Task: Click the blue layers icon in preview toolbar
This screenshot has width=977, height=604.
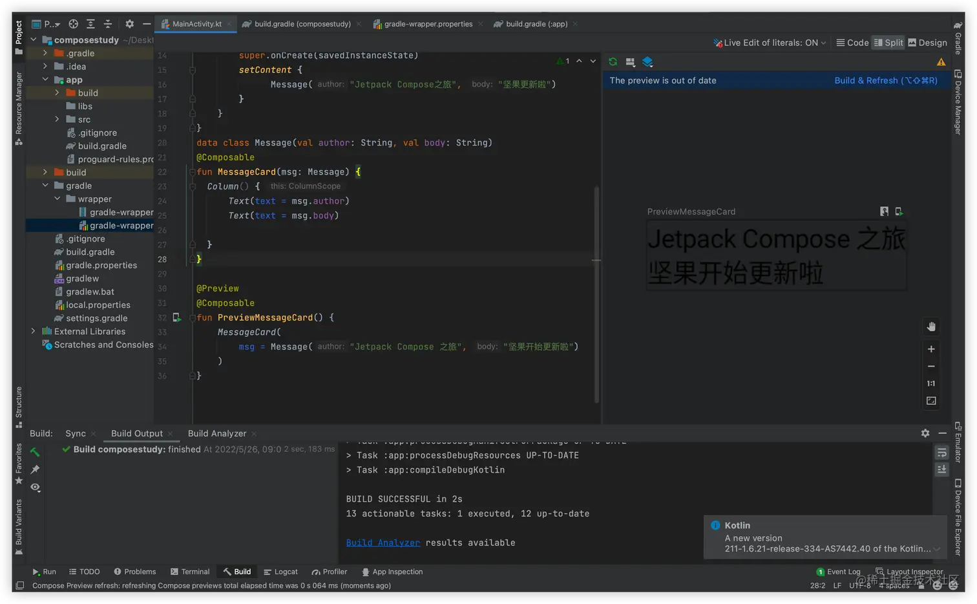Action: click(x=647, y=62)
